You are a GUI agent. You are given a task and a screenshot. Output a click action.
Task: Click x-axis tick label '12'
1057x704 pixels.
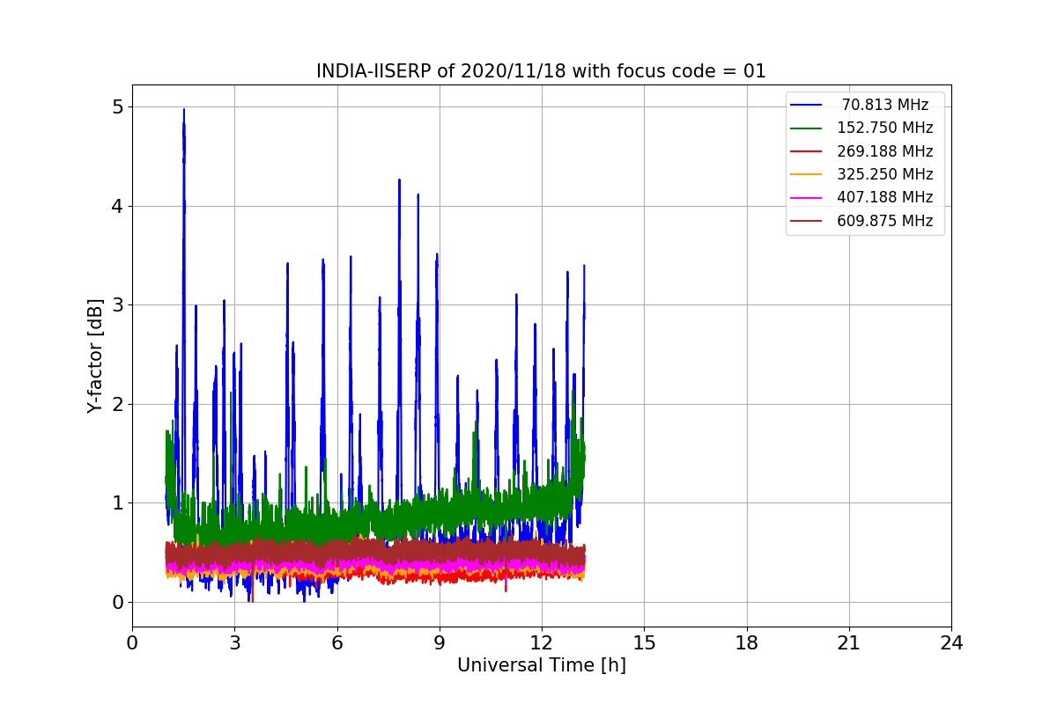click(x=542, y=643)
